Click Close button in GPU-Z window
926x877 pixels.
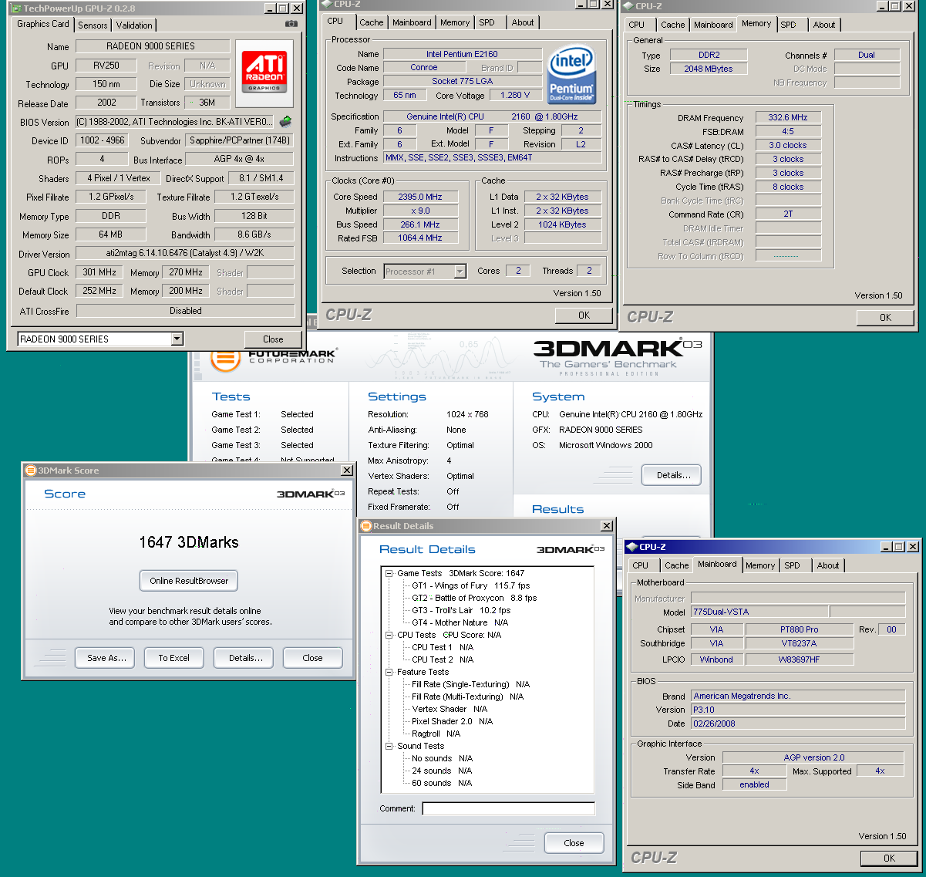click(x=273, y=339)
